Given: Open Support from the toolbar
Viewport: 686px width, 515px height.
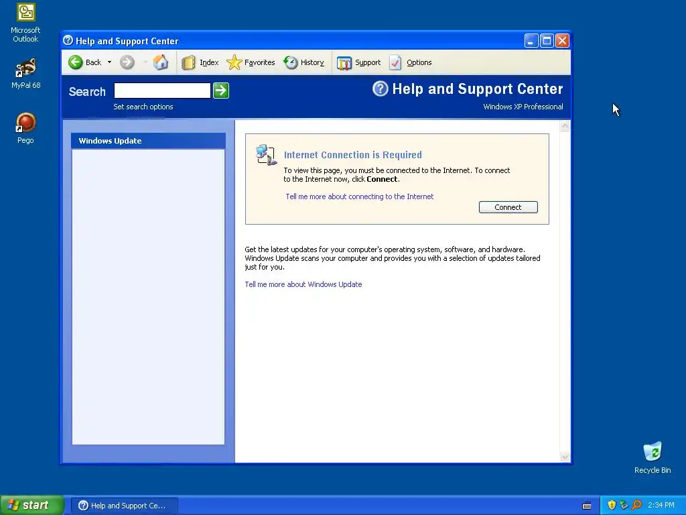Looking at the screenshot, I should (359, 62).
